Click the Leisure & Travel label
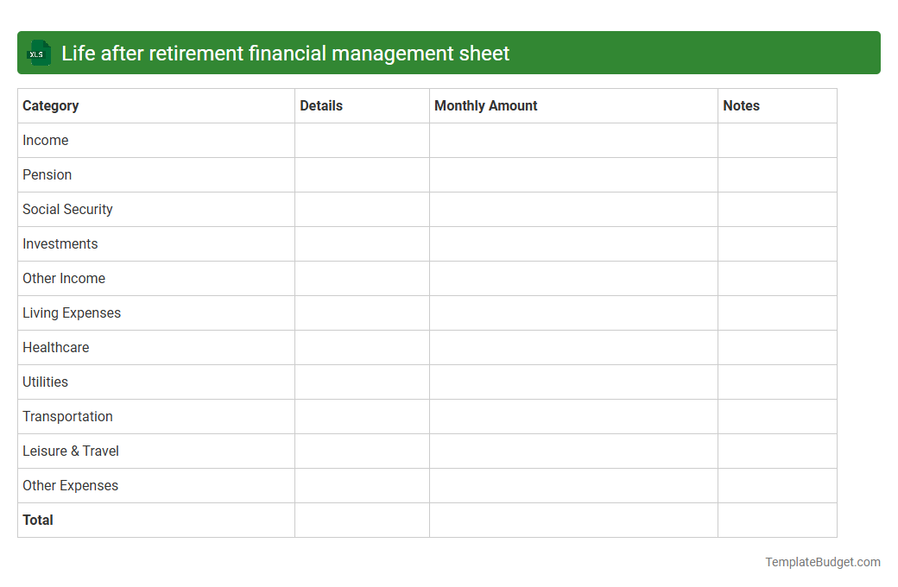Viewport: 898px width, 587px height. click(70, 451)
